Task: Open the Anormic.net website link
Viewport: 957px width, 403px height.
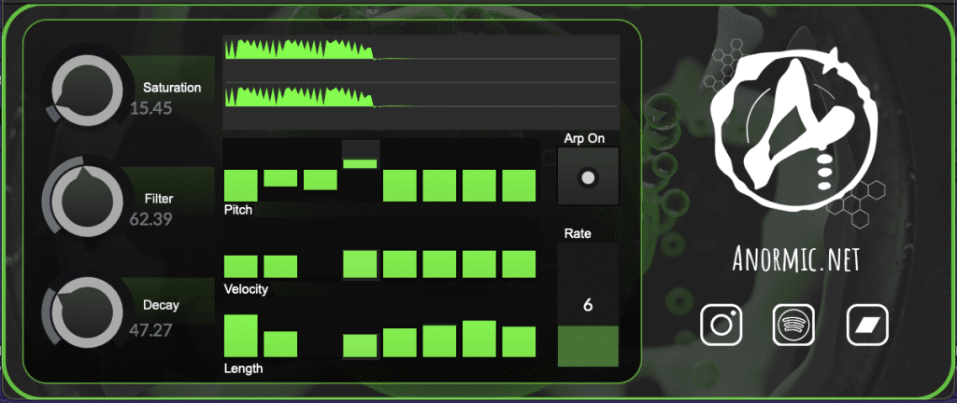Action: tap(796, 260)
